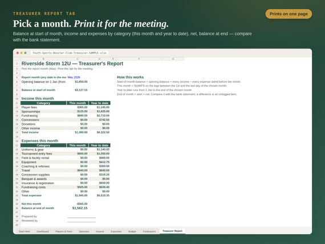This screenshot has width=325, height=244.
Task: Click the yellow minimize window dot
Action: click(21, 53)
